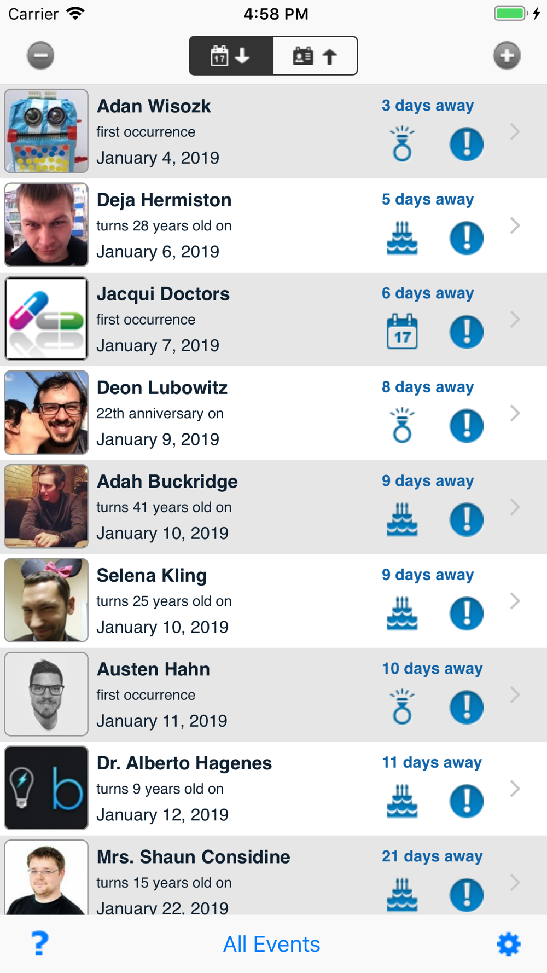
Task: Open Austen Hahn details via chevron
Action: (x=515, y=694)
